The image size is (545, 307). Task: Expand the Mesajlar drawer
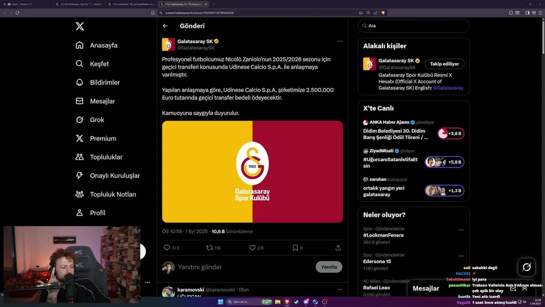tap(525, 288)
